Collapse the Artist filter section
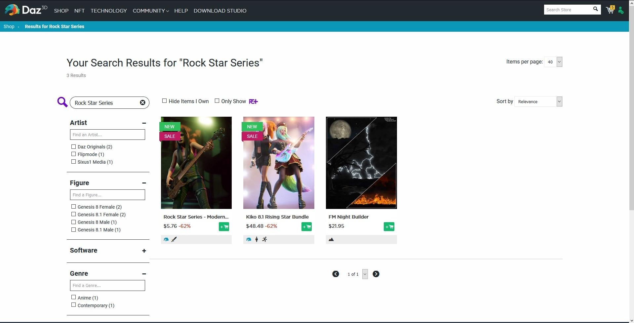Image resolution: width=634 pixels, height=323 pixels. pyautogui.click(x=144, y=123)
